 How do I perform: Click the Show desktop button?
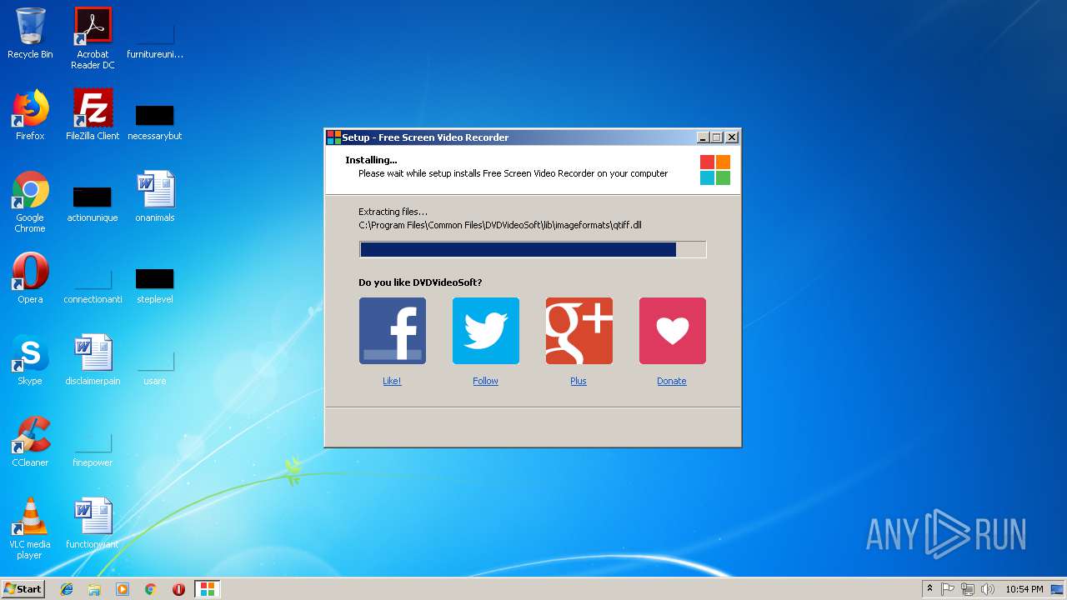(x=1058, y=589)
